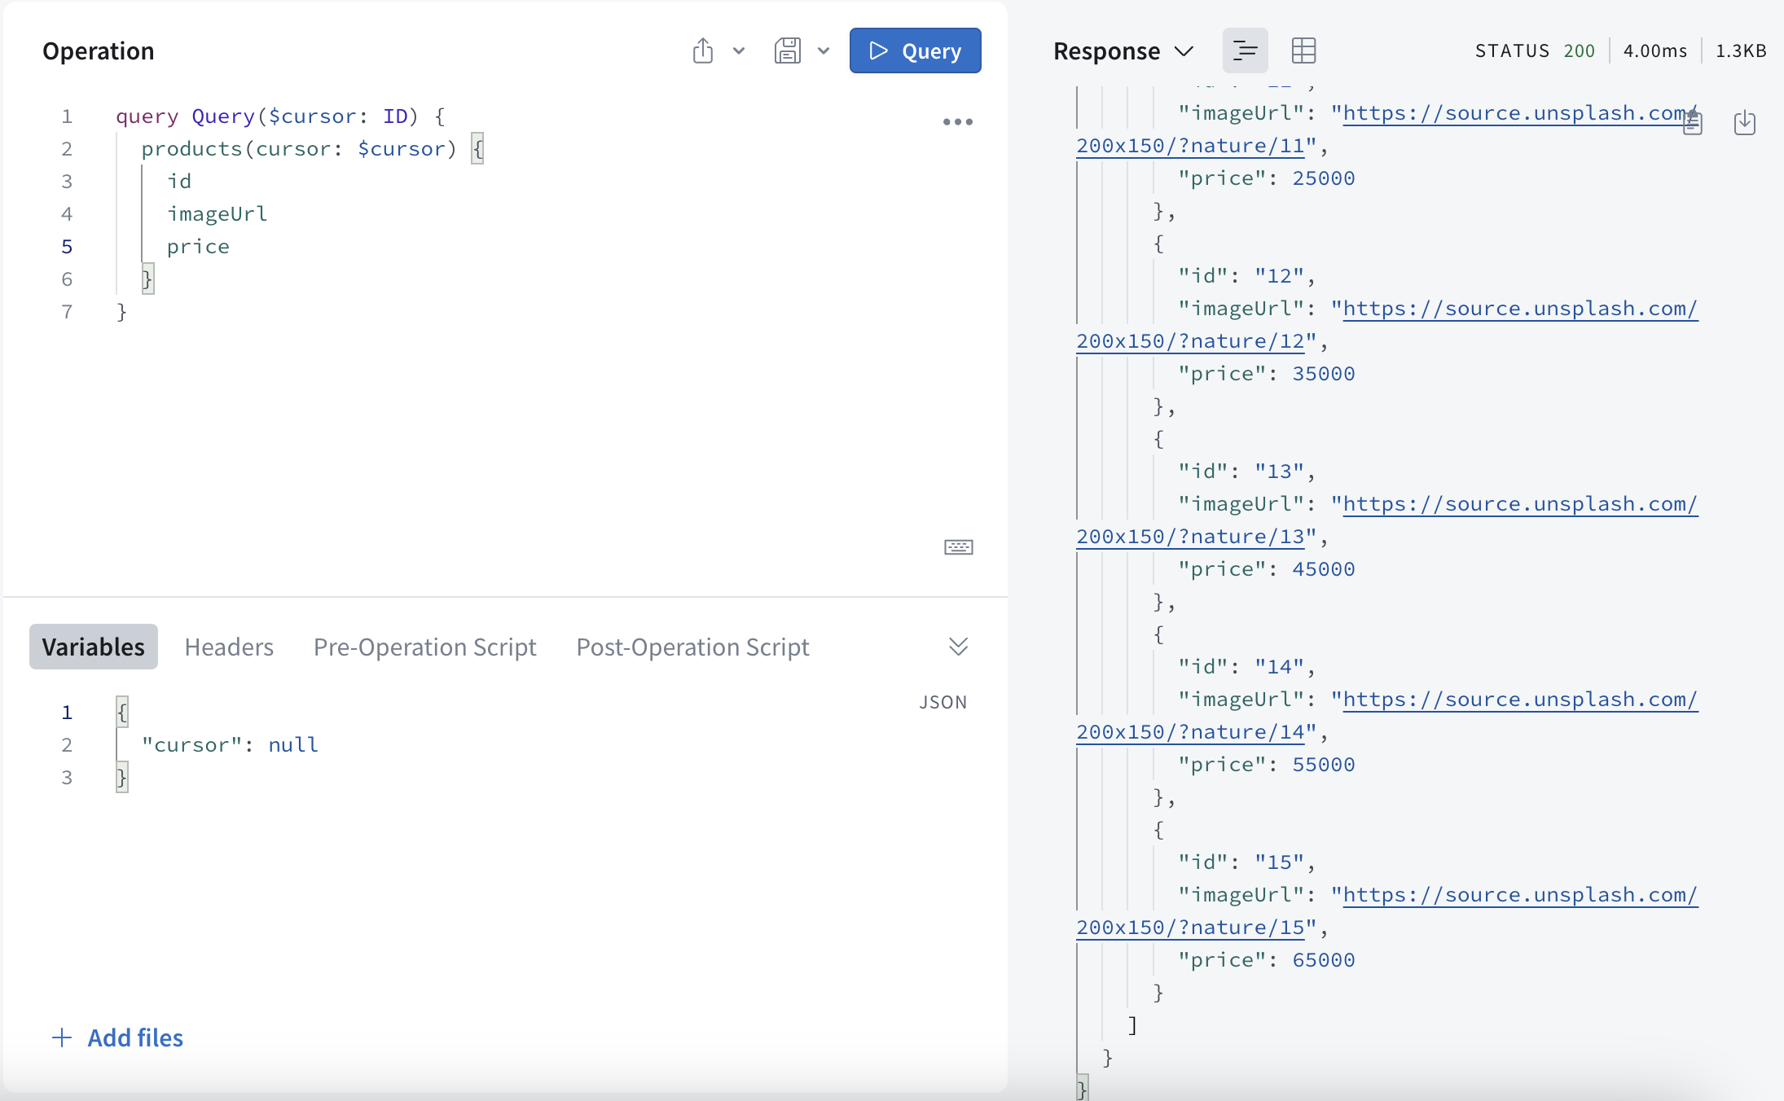Click the plus icon beside Add files

(62, 1037)
